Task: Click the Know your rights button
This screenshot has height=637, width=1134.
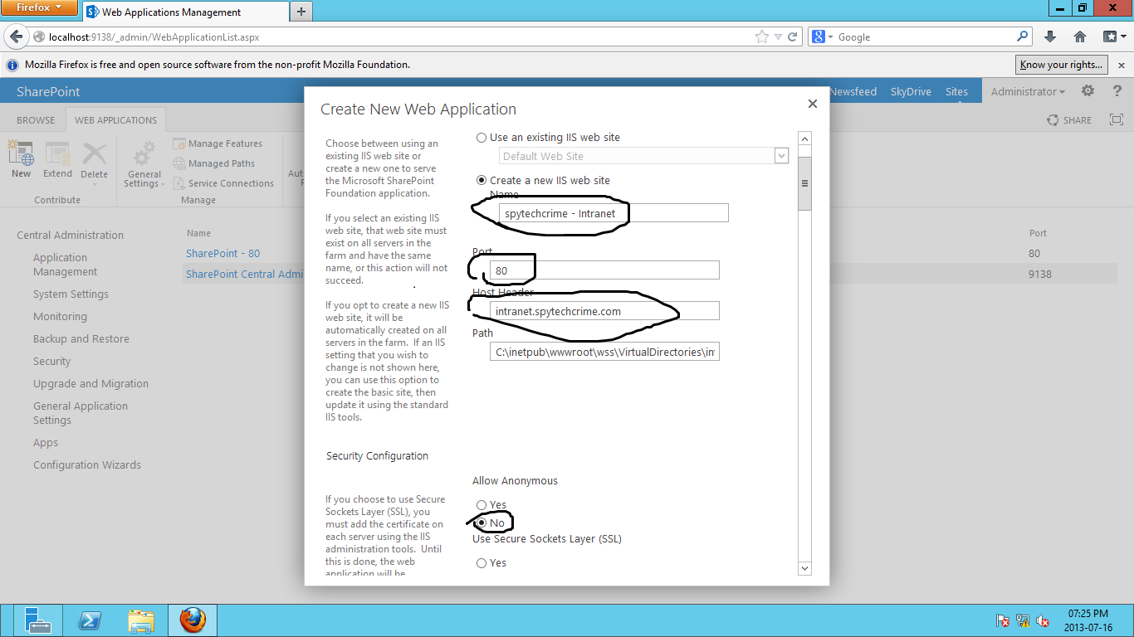Action: coord(1062,65)
